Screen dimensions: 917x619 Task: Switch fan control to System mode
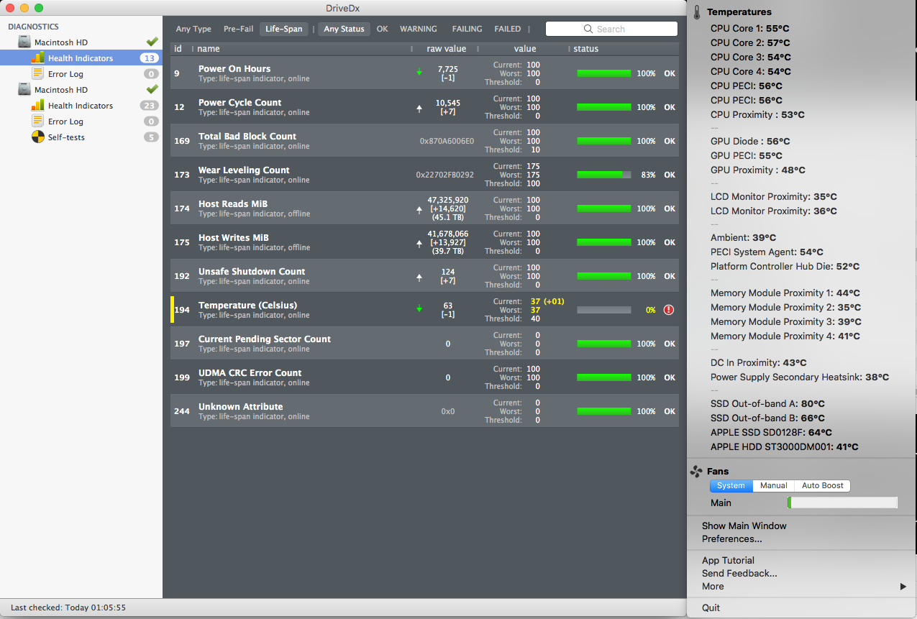click(x=731, y=486)
